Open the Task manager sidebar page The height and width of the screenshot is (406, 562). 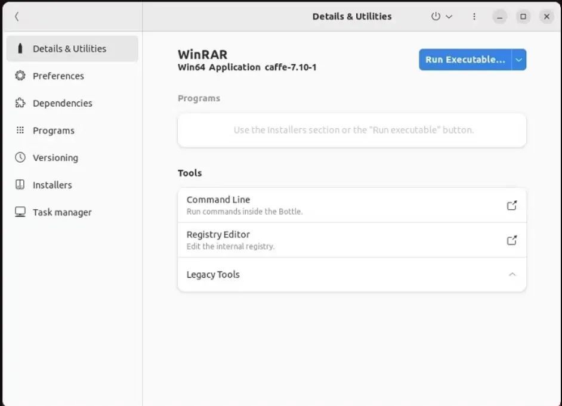pos(62,212)
